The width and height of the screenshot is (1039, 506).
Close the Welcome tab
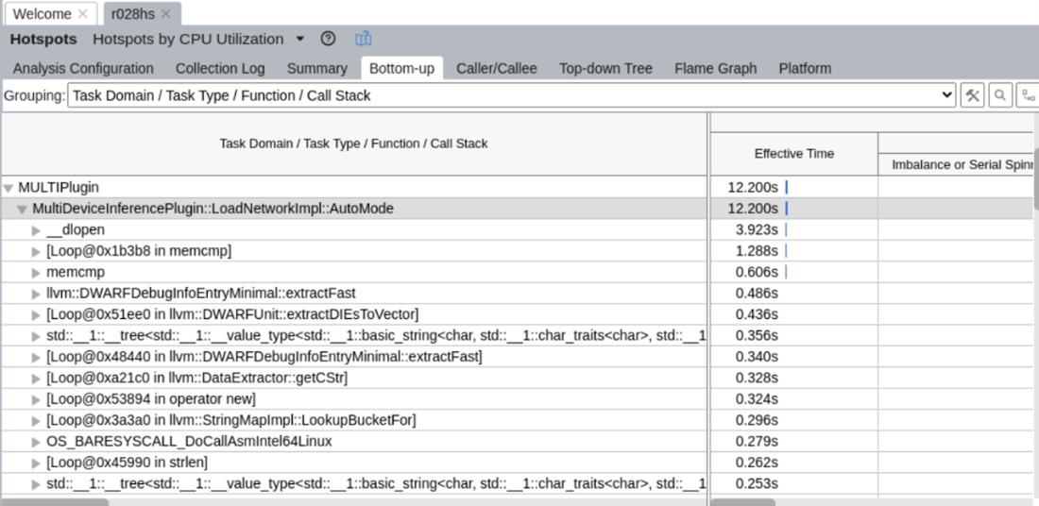82,14
